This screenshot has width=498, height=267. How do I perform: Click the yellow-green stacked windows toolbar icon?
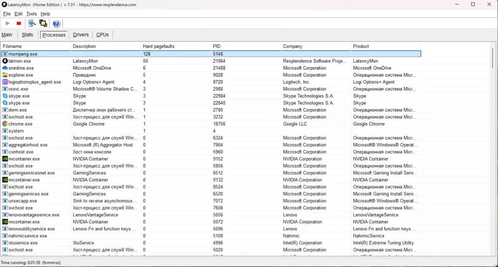click(x=43, y=23)
